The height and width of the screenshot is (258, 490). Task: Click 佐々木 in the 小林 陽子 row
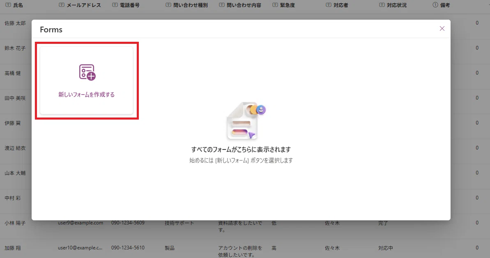coord(332,223)
